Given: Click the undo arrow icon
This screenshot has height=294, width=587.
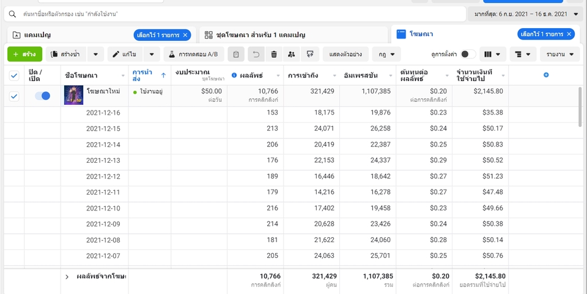Looking at the screenshot, I should click(x=256, y=54).
